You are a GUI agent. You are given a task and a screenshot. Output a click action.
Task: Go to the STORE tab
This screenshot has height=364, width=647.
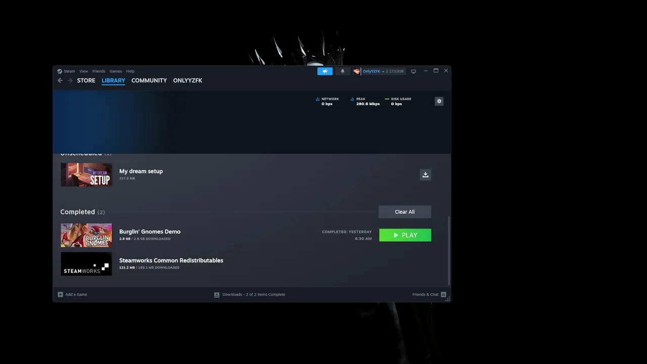86,80
